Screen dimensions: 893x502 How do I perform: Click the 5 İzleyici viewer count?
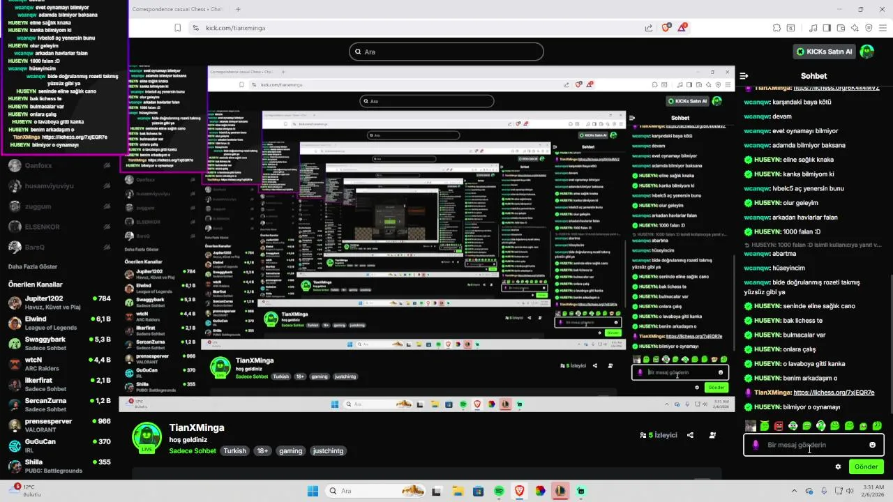tap(659, 435)
